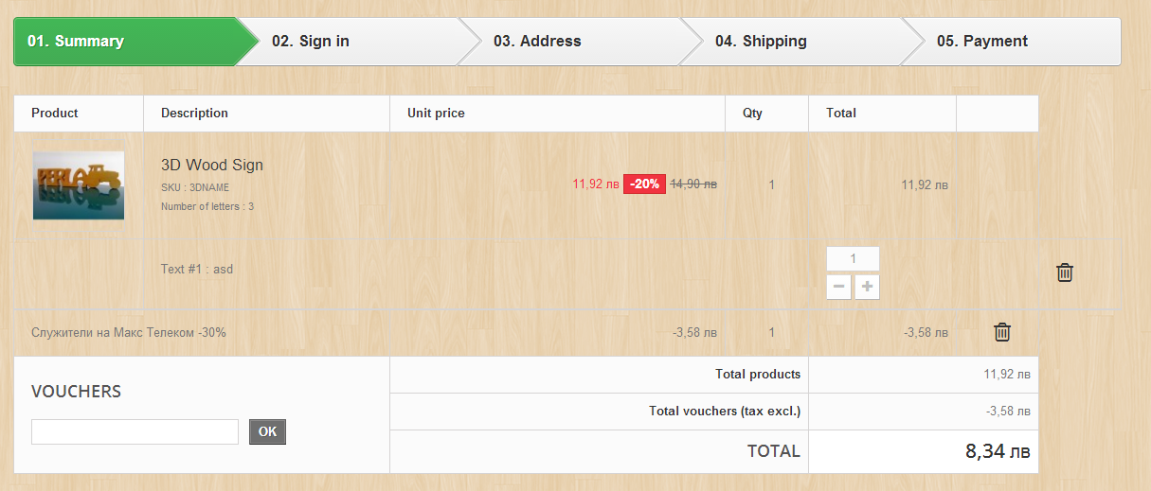1151x491 pixels.
Task: Click the quantity input field
Action: 853,258
